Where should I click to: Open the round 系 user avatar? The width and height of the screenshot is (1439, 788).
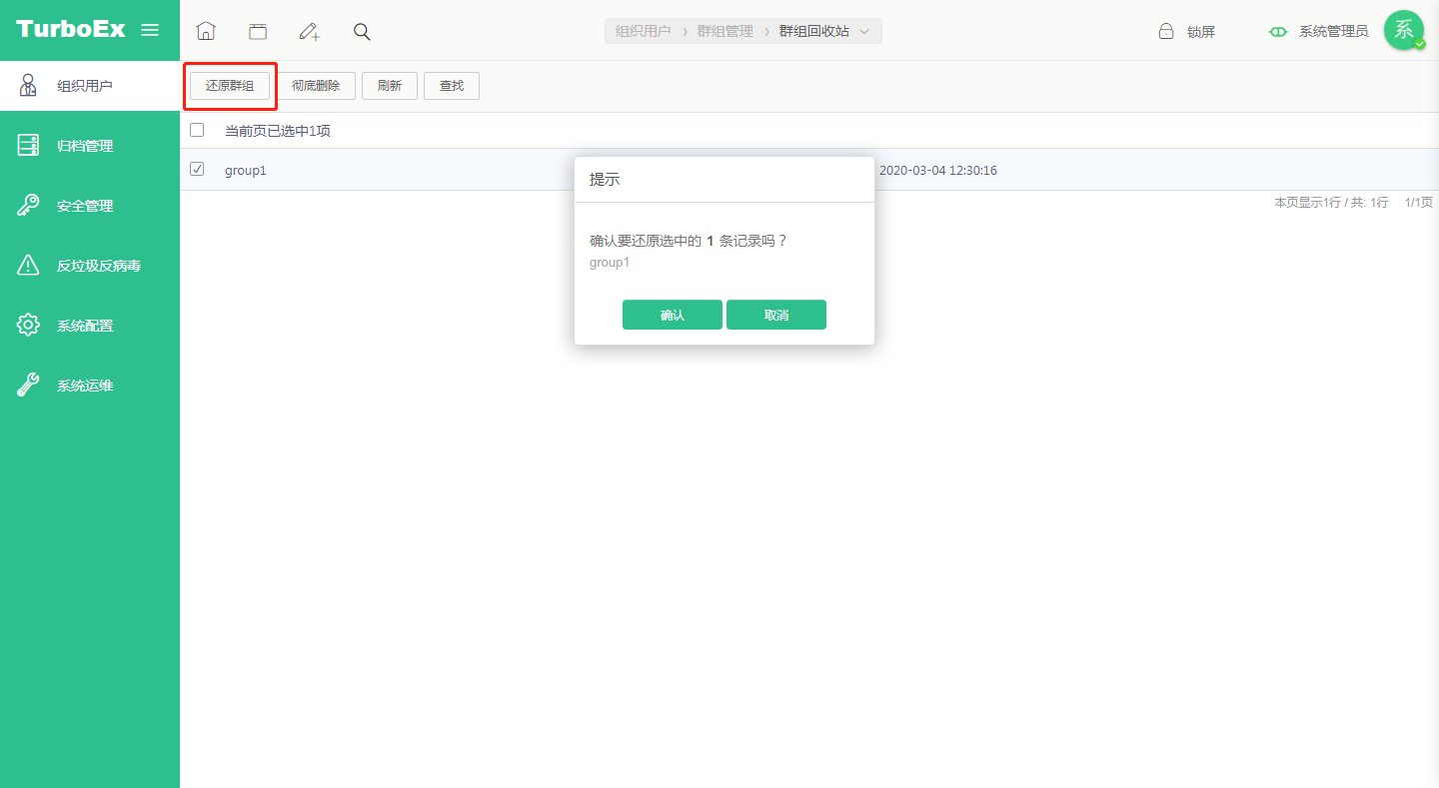click(x=1404, y=30)
